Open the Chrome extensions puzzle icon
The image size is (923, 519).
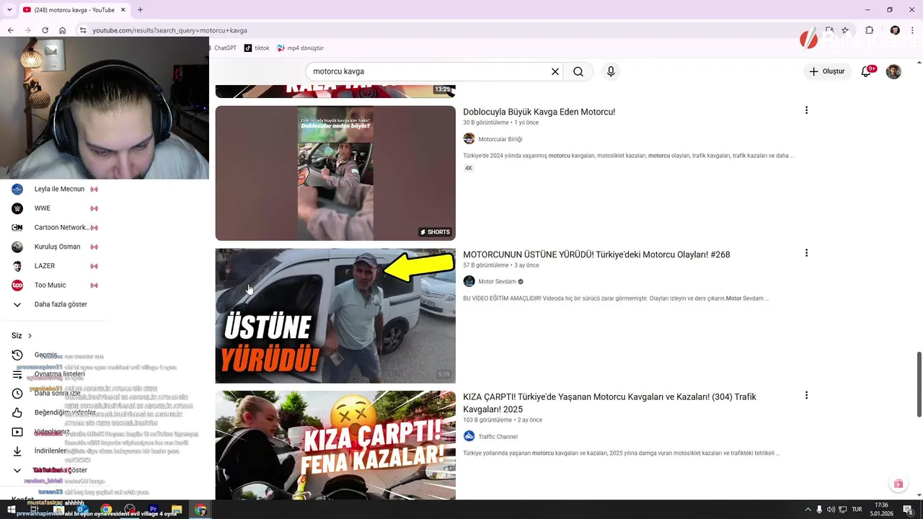point(870,30)
